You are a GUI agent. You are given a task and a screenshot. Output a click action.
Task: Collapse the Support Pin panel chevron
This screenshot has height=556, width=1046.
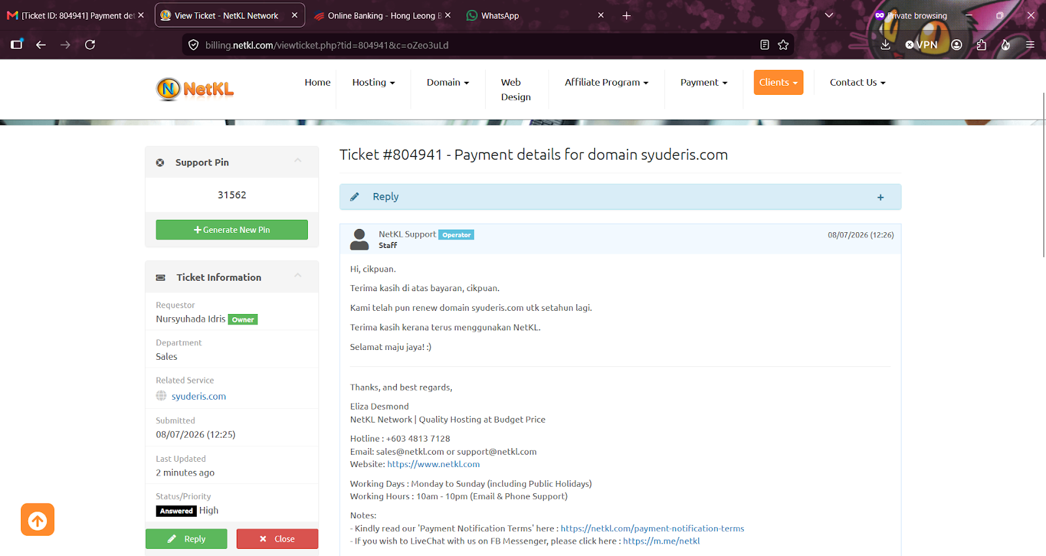click(x=298, y=160)
